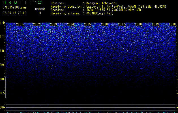
Task: Click the 2004 time marker
Action: coord(70,24)
